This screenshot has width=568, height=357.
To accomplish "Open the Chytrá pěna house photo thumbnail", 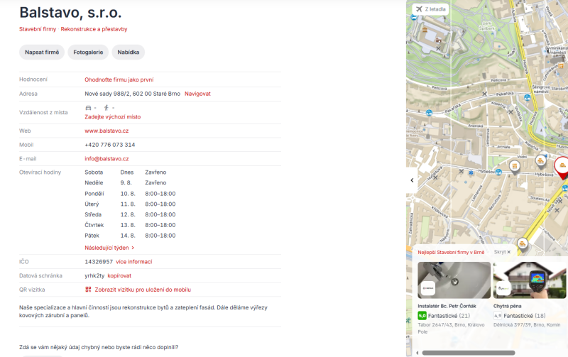I will pos(530,280).
